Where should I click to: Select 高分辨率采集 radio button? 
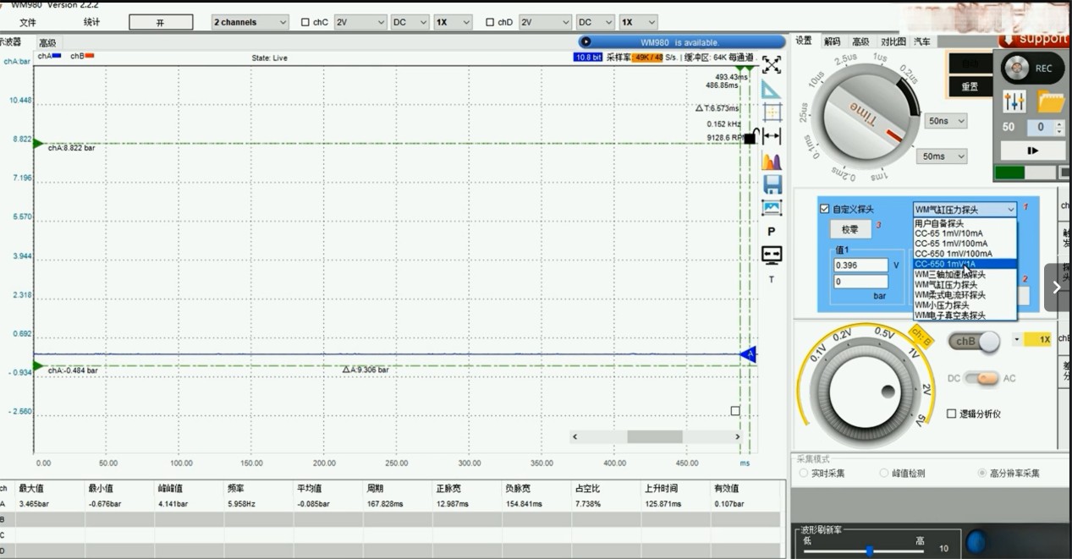click(981, 473)
